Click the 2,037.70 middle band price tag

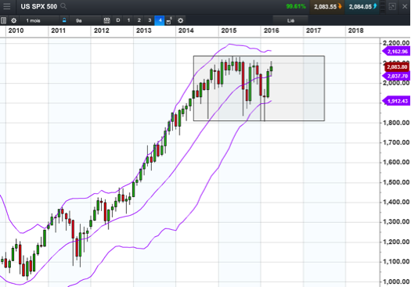click(396, 76)
